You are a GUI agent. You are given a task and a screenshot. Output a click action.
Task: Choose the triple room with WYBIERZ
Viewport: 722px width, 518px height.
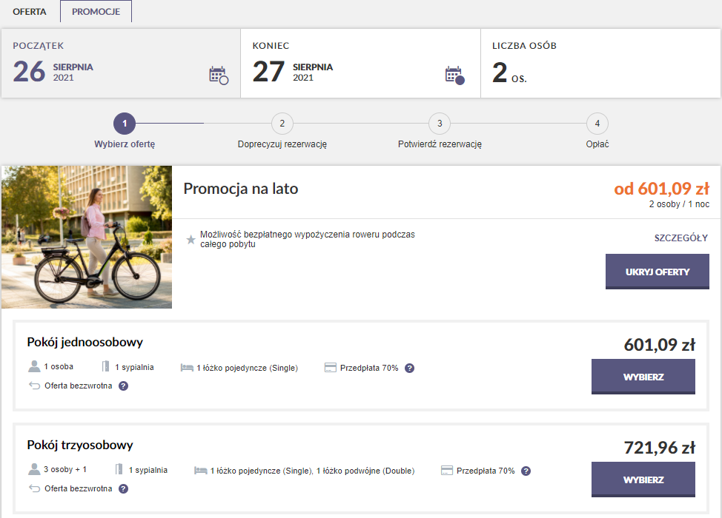643,480
